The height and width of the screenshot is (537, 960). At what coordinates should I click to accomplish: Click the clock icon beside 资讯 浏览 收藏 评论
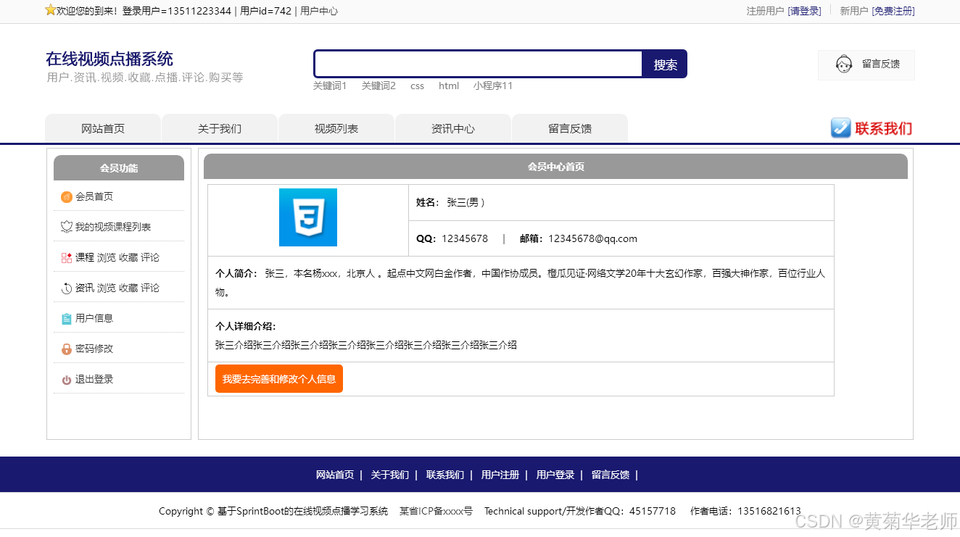(x=66, y=287)
